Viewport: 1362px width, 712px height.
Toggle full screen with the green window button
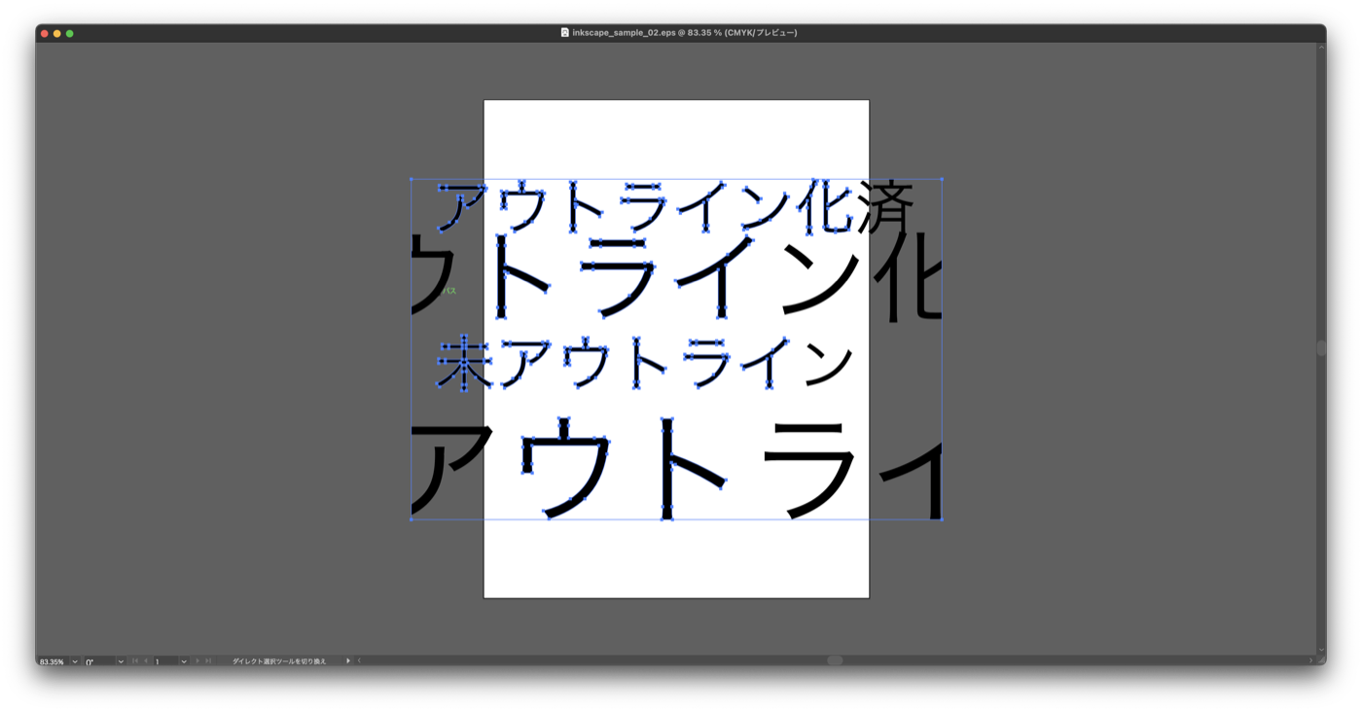[70, 33]
